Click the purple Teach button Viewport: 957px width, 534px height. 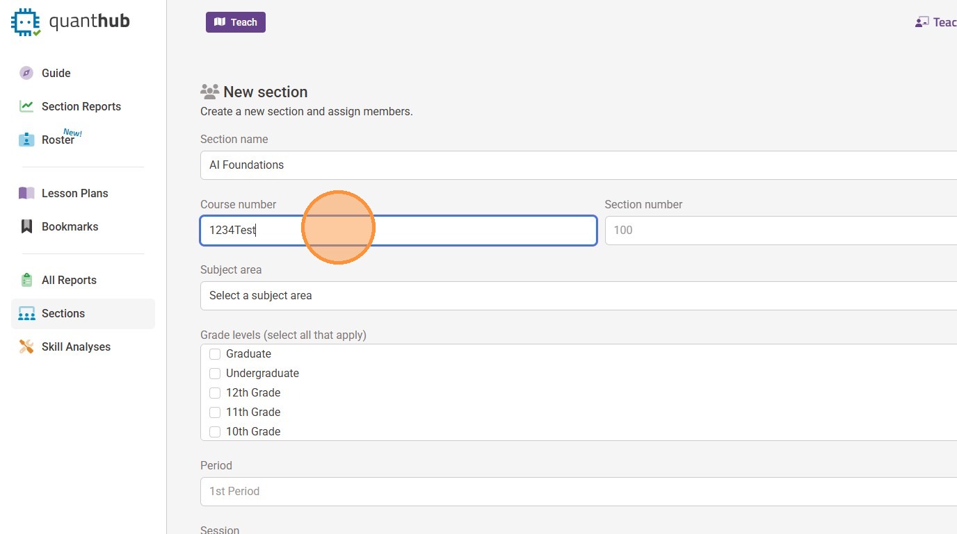click(x=236, y=22)
